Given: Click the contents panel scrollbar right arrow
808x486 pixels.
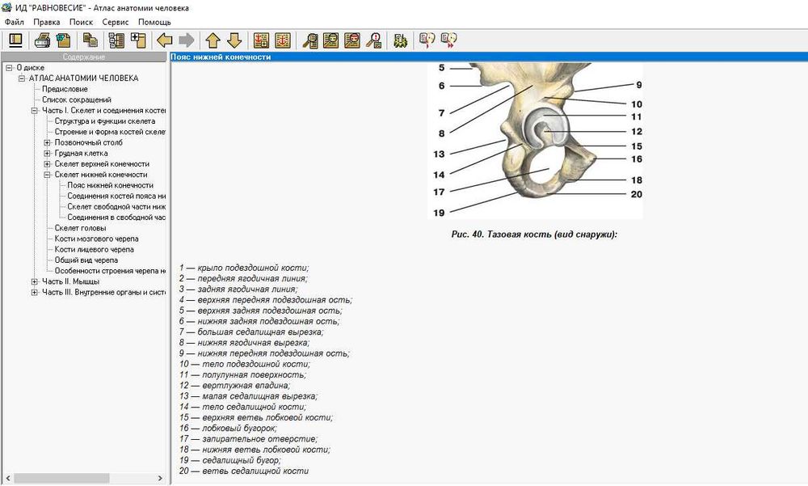Looking at the screenshot, I should (160, 478).
